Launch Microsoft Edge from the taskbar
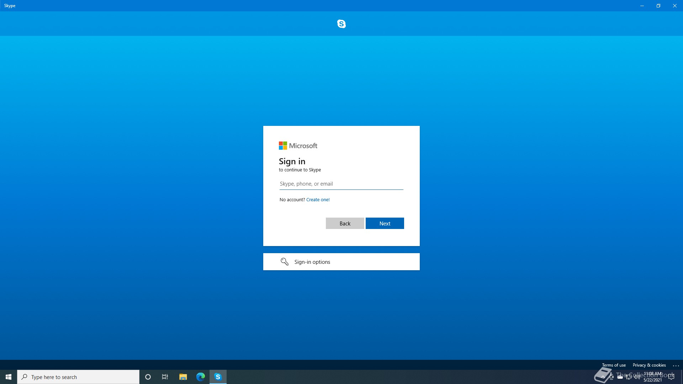683x384 pixels. point(201,377)
